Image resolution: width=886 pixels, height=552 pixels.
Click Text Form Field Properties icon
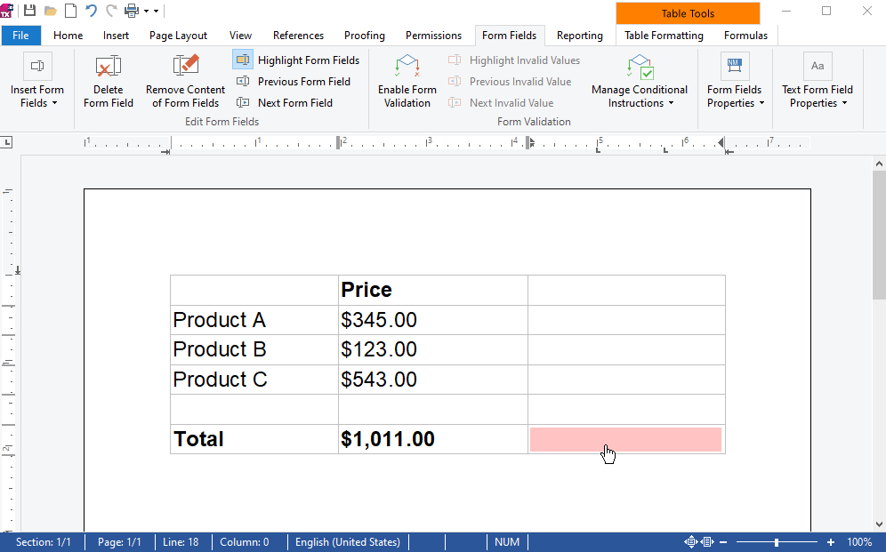tap(818, 66)
